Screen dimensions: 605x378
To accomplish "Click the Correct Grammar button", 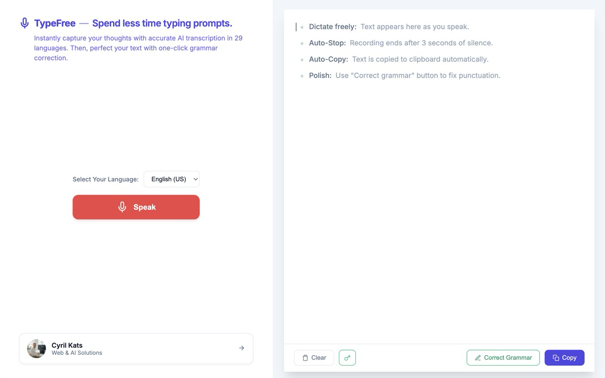I will pyautogui.click(x=503, y=358).
